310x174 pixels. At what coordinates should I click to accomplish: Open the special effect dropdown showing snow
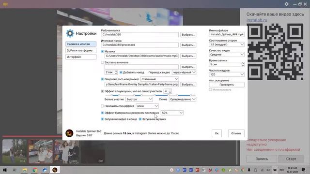click(x=147, y=106)
